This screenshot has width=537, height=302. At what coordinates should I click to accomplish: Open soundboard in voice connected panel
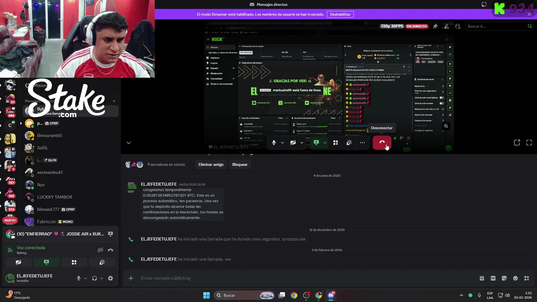click(102, 262)
